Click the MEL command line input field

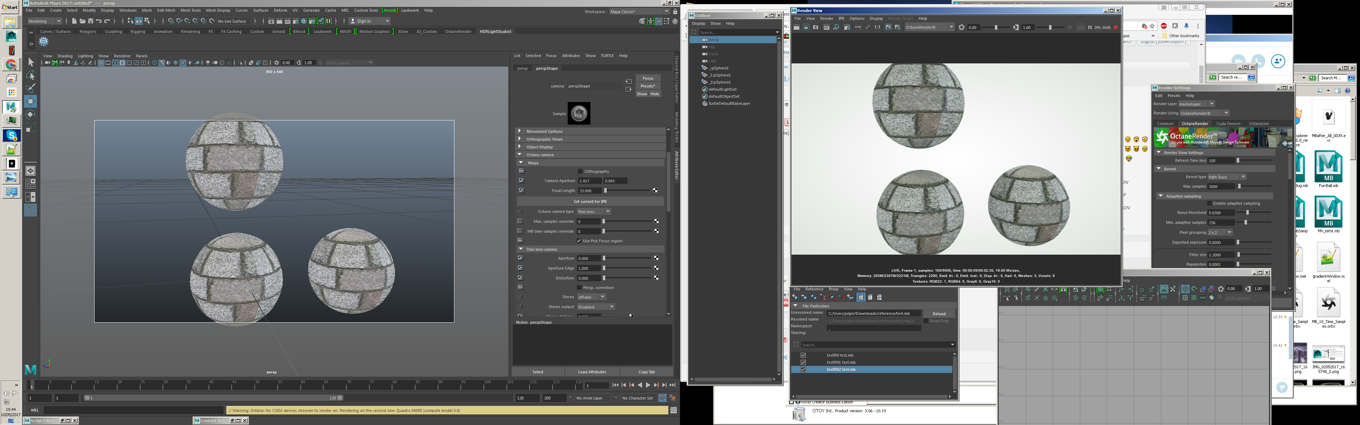(x=134, y=410)
